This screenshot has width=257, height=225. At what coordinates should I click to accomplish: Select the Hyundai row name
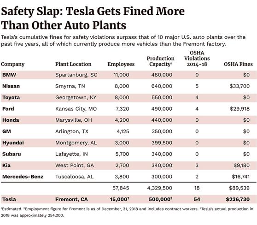[13, 143]
